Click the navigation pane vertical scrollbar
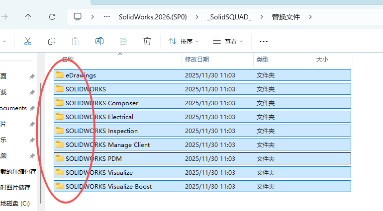This screenshot has height=211, width=383. click(x=41, y=143)
